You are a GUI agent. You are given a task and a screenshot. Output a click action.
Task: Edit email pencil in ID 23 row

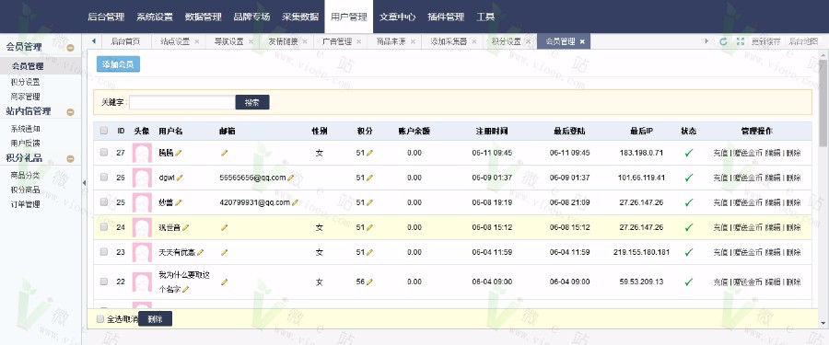click(224, 253)
